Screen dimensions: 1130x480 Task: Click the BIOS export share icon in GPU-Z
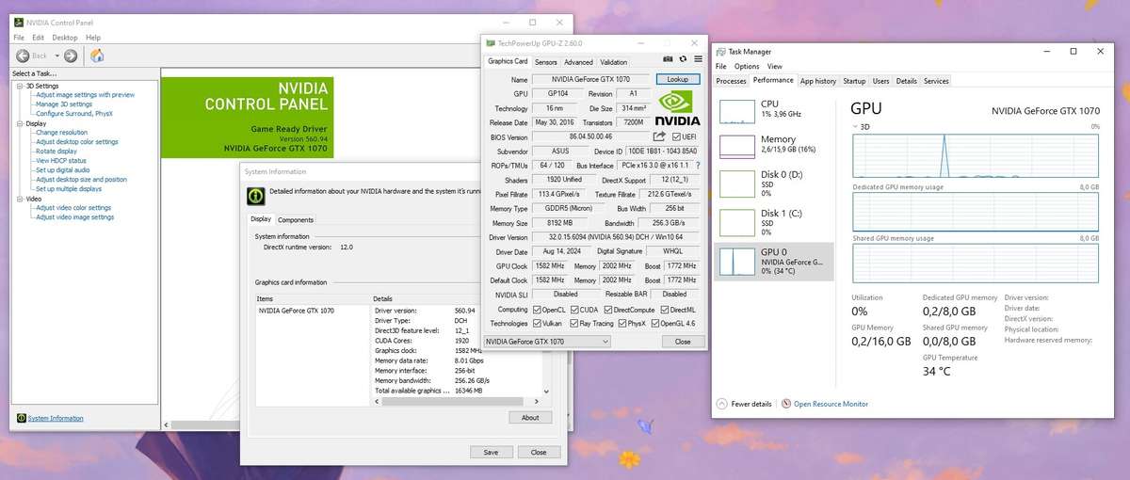(659, 136)
